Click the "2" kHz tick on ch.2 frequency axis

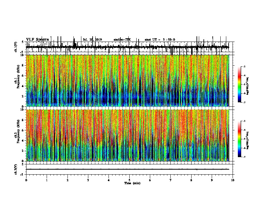[x=23, y=151]
